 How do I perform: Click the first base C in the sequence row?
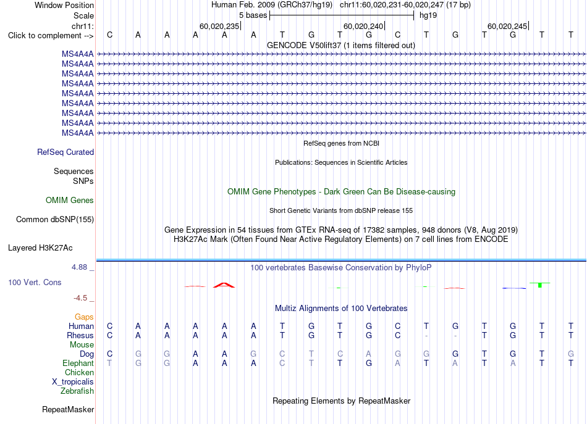click(110, 35)
